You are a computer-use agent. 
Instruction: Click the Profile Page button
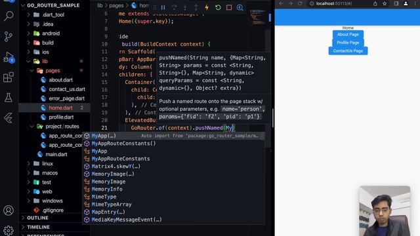348,43
